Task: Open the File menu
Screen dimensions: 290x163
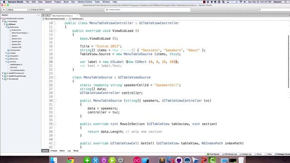Action: tap(27, 2)
